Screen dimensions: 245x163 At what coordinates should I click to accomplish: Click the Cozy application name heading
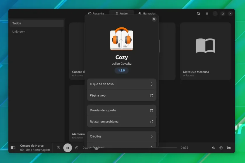[x=122, y=57]
